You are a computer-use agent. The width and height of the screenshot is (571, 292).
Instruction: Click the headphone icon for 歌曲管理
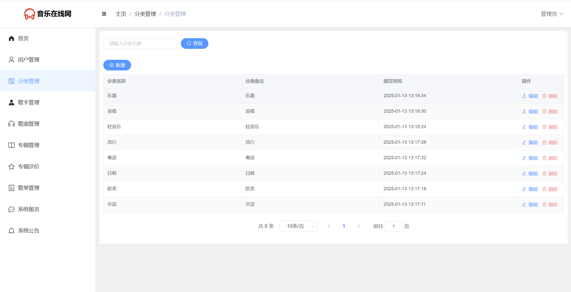pos(11,124)
